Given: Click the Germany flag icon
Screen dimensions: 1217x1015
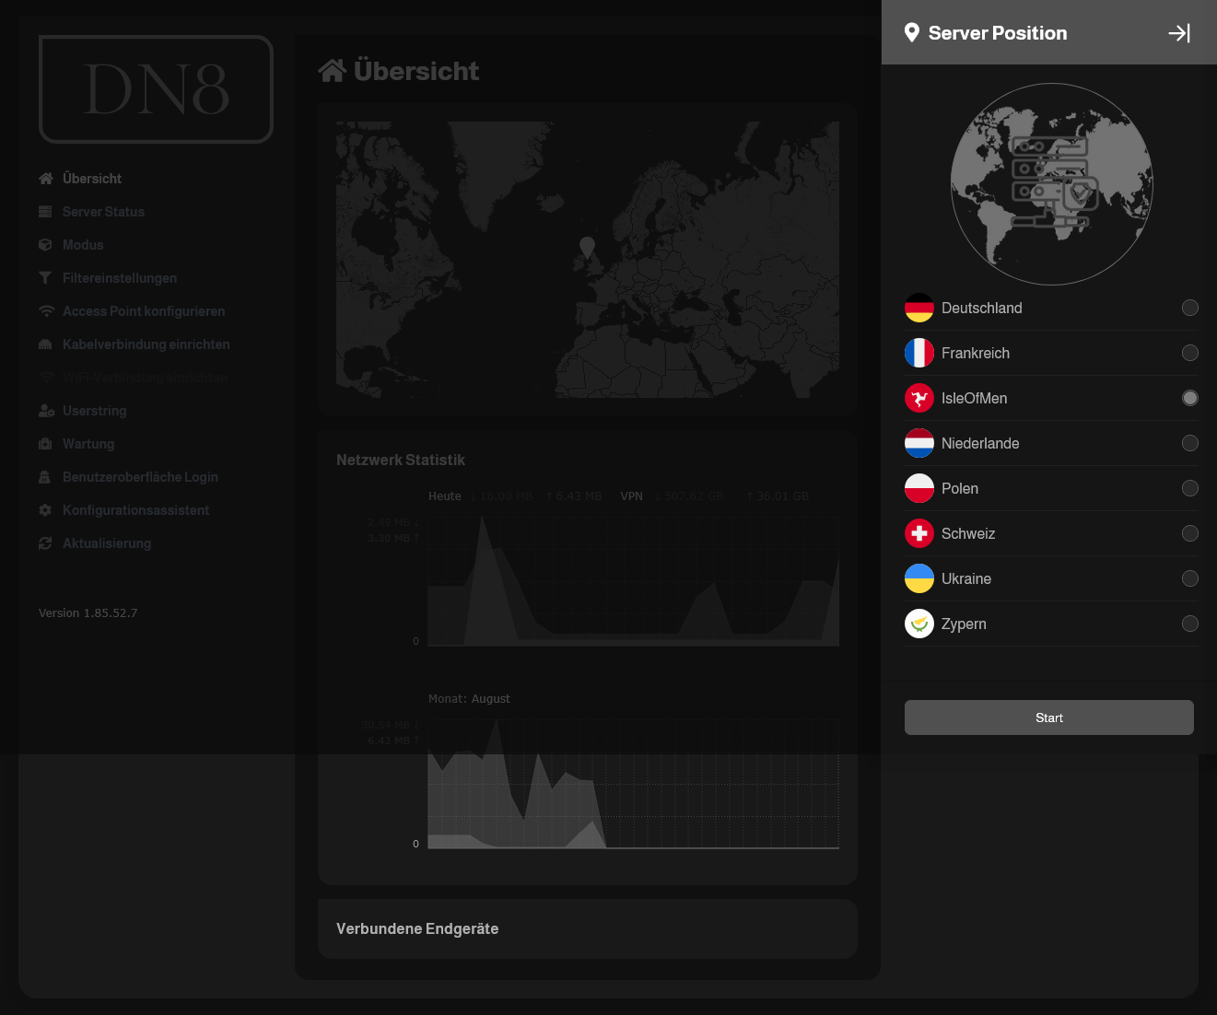Looking at the screenshot, I should tap(919, 308).
